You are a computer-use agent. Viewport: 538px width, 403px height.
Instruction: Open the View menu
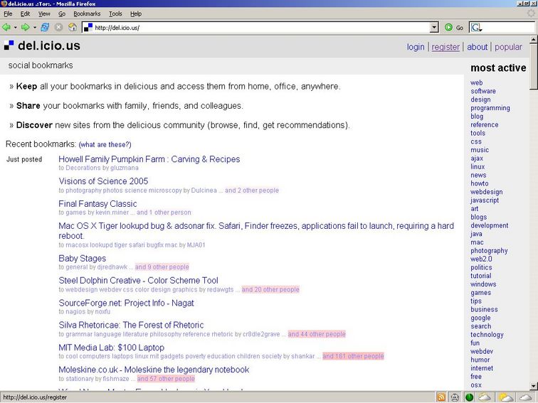tap(44, 14)
